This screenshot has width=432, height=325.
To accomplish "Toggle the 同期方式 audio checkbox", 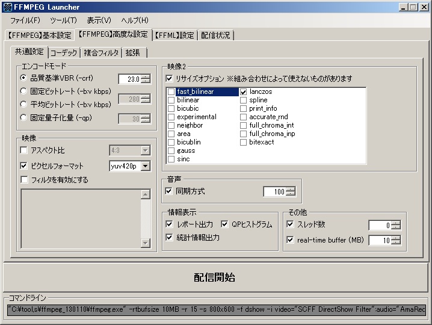I will pos(168,191).
